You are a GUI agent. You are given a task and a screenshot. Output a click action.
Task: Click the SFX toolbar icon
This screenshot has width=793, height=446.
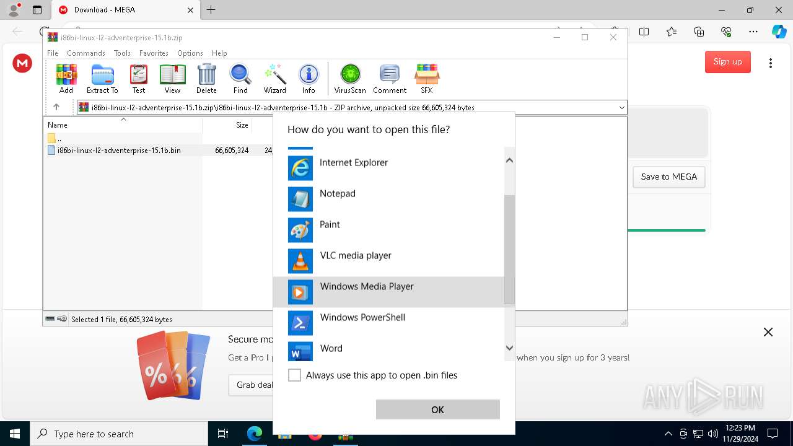tap(427, 79)
